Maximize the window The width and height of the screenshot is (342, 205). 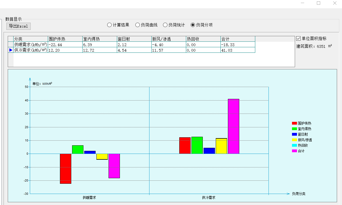click(319, 3)
